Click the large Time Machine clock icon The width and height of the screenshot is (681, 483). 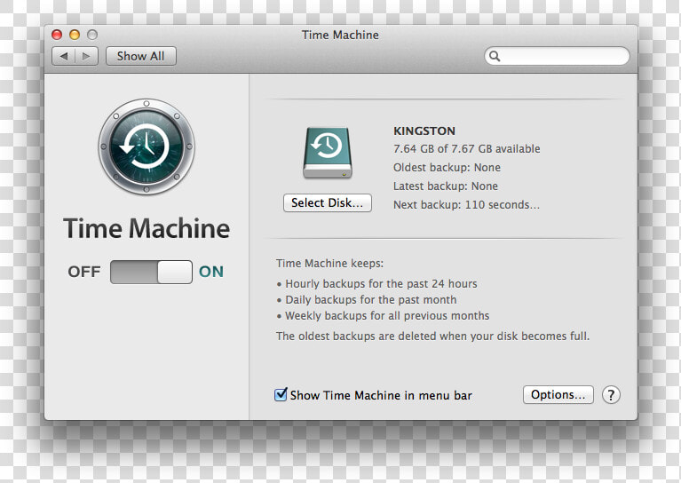pos(146,146)
